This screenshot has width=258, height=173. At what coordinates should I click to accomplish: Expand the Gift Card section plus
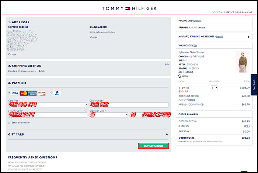pos(167,135)
